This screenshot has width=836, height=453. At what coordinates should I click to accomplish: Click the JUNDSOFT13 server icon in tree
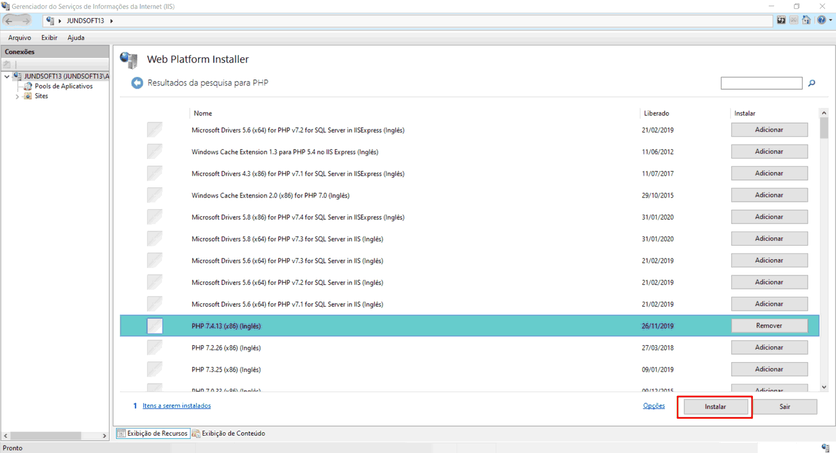17,77
